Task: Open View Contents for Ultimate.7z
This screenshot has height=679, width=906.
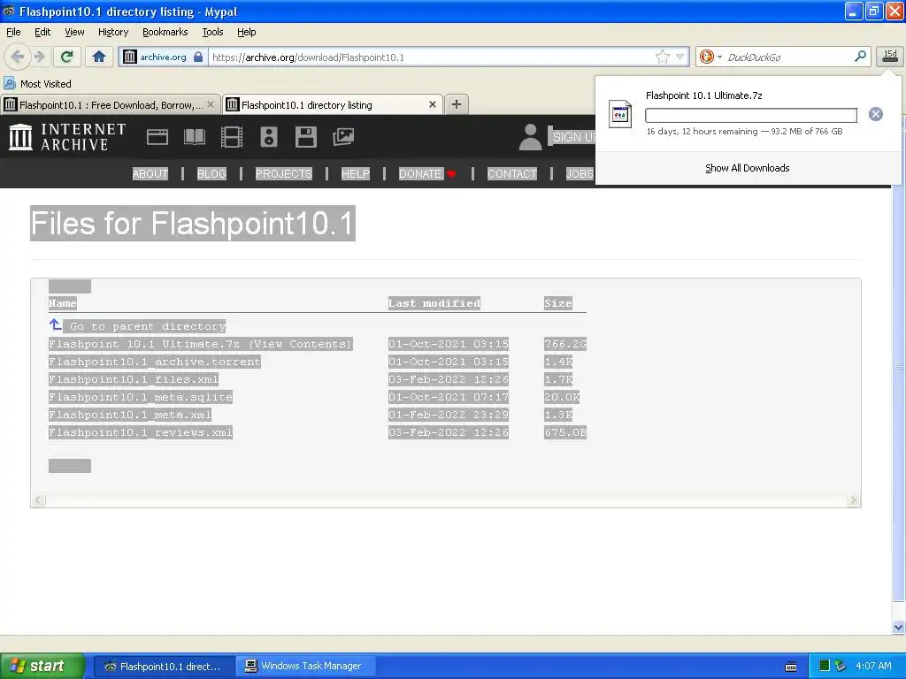Action: 300,344
